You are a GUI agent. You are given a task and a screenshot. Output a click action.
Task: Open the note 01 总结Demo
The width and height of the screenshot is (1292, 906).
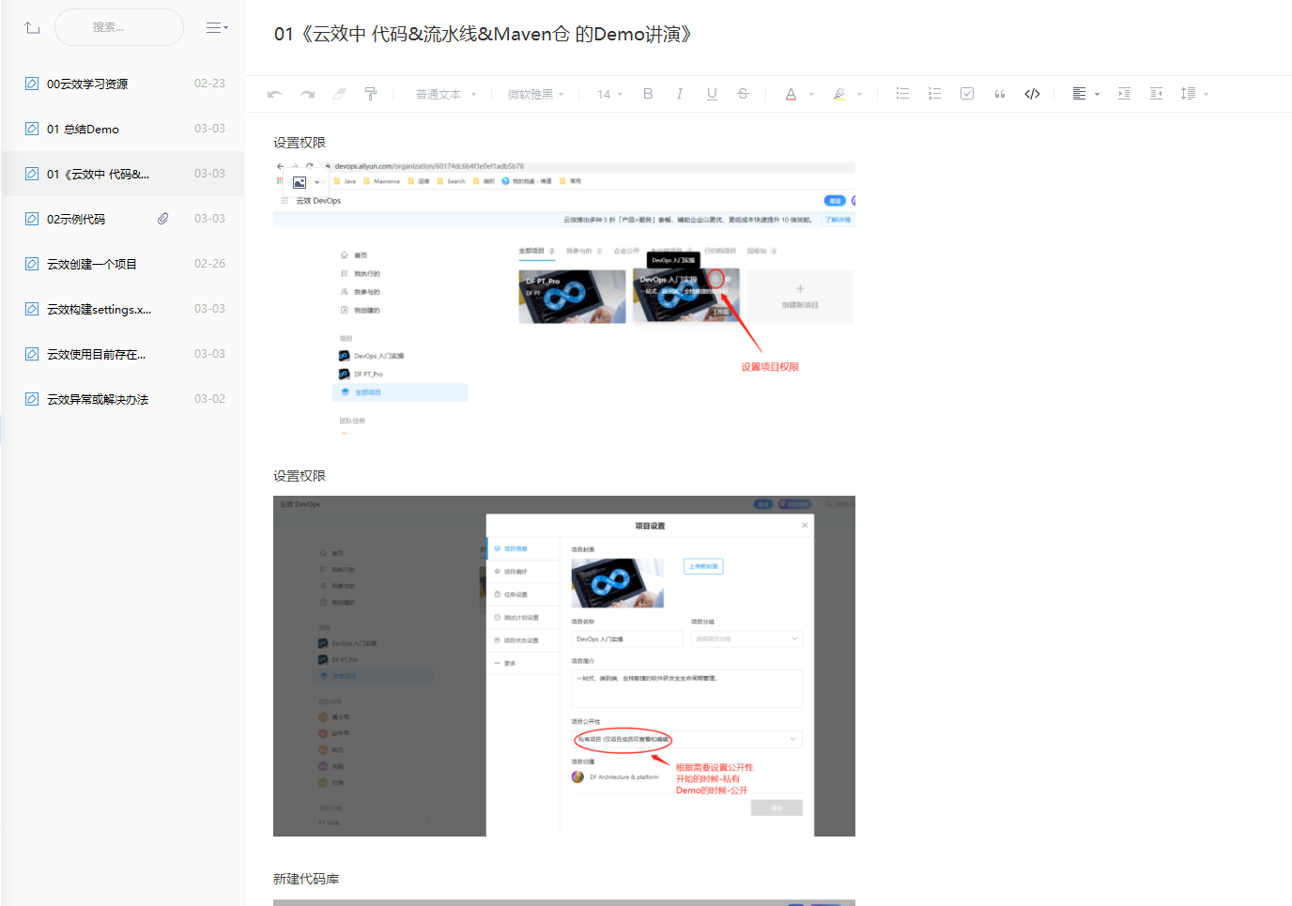123,129
